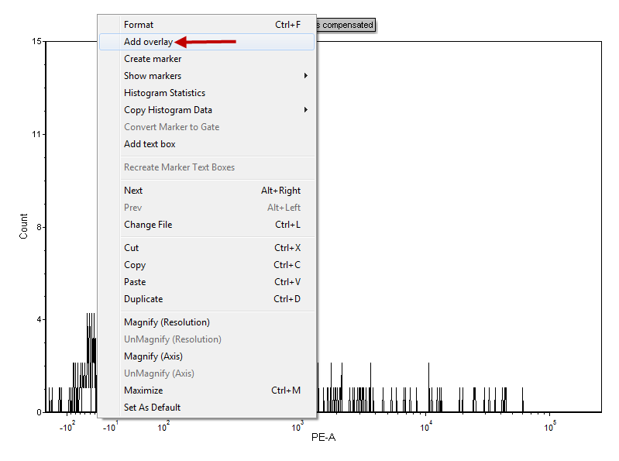Screen dimensions: 619x461
Task: Duplicate the histogram via menu
Action: tap(143, 299)
